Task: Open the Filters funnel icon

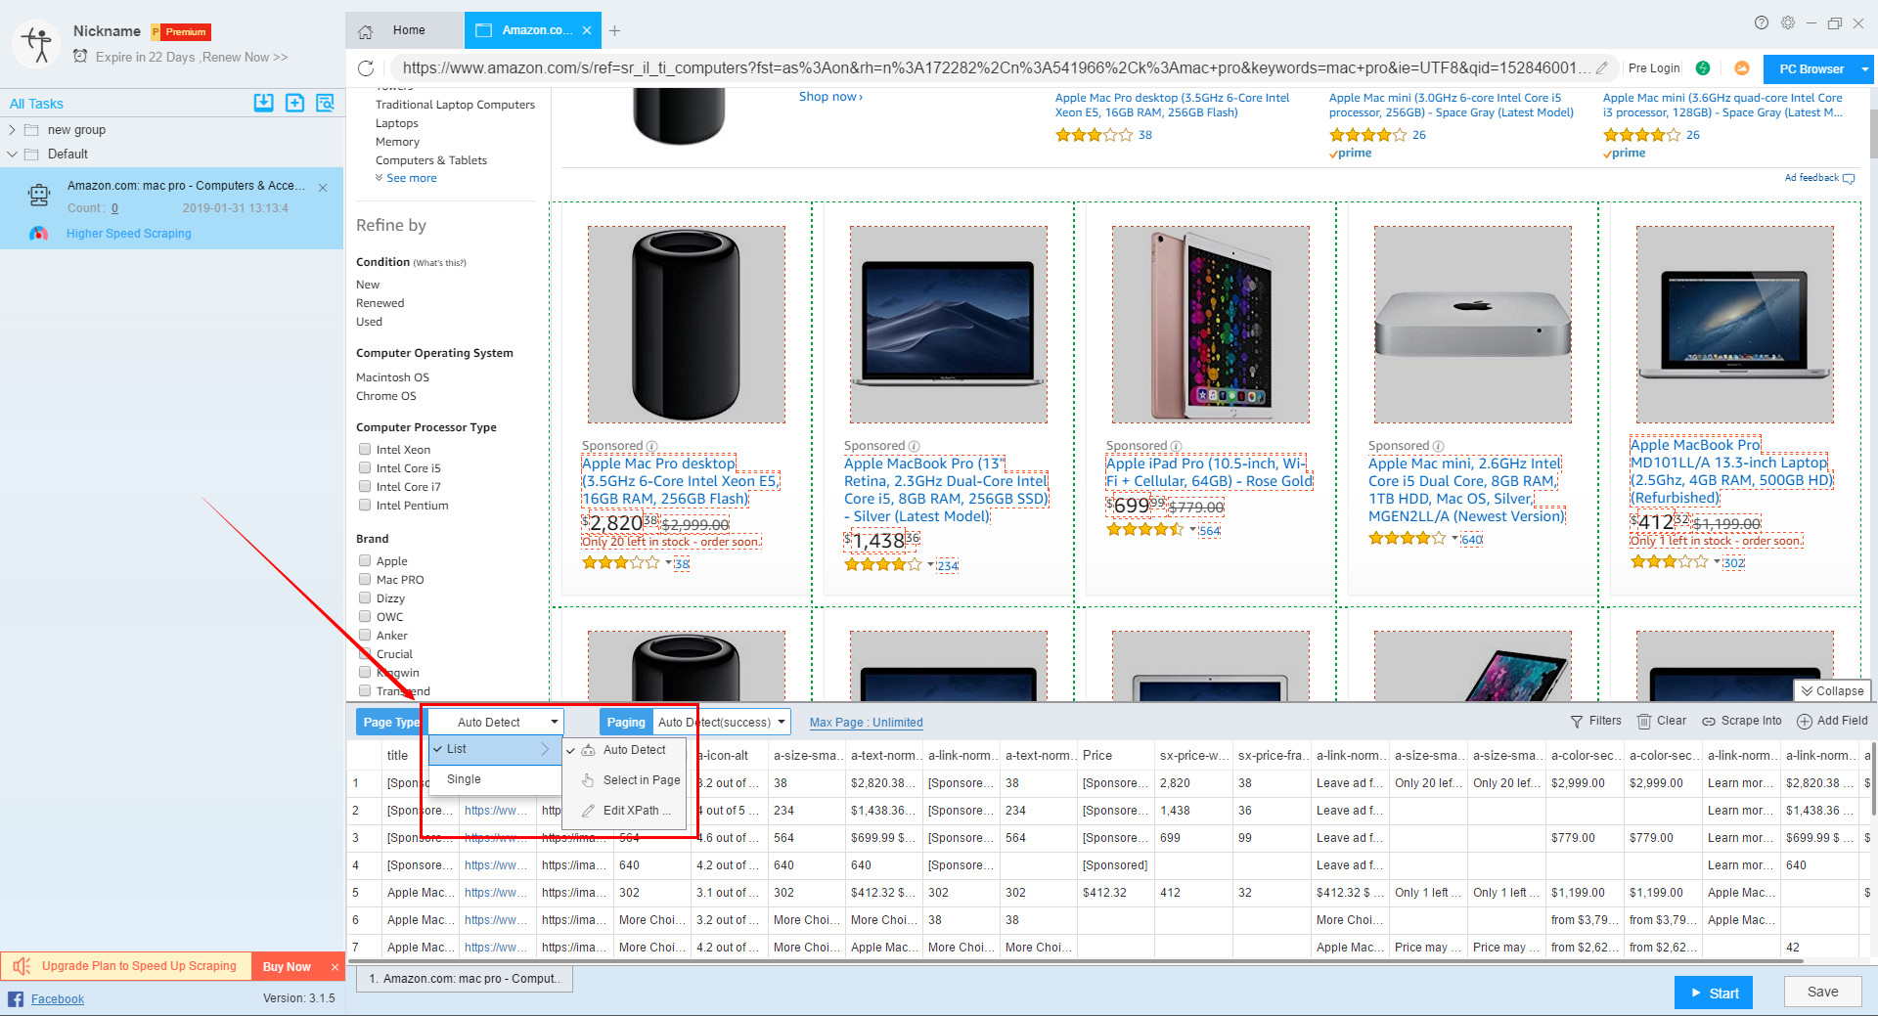Action: click(x=1576, y=722)
